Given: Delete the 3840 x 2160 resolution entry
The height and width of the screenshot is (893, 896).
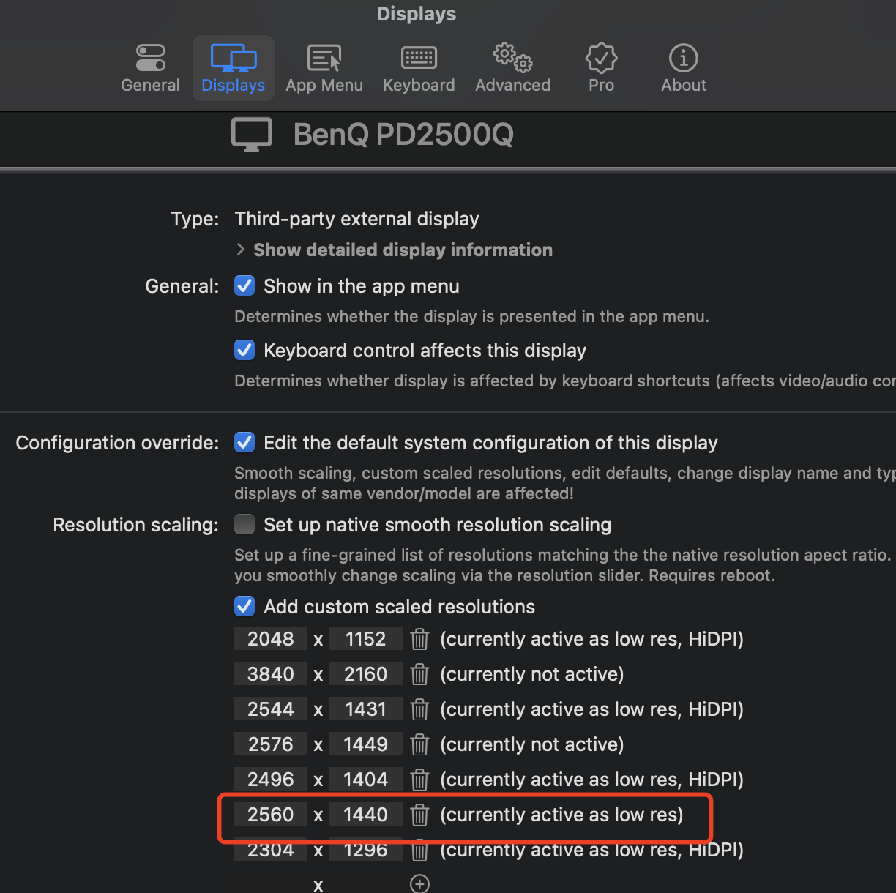Looking at the screenshot, I should pos(419,673).
